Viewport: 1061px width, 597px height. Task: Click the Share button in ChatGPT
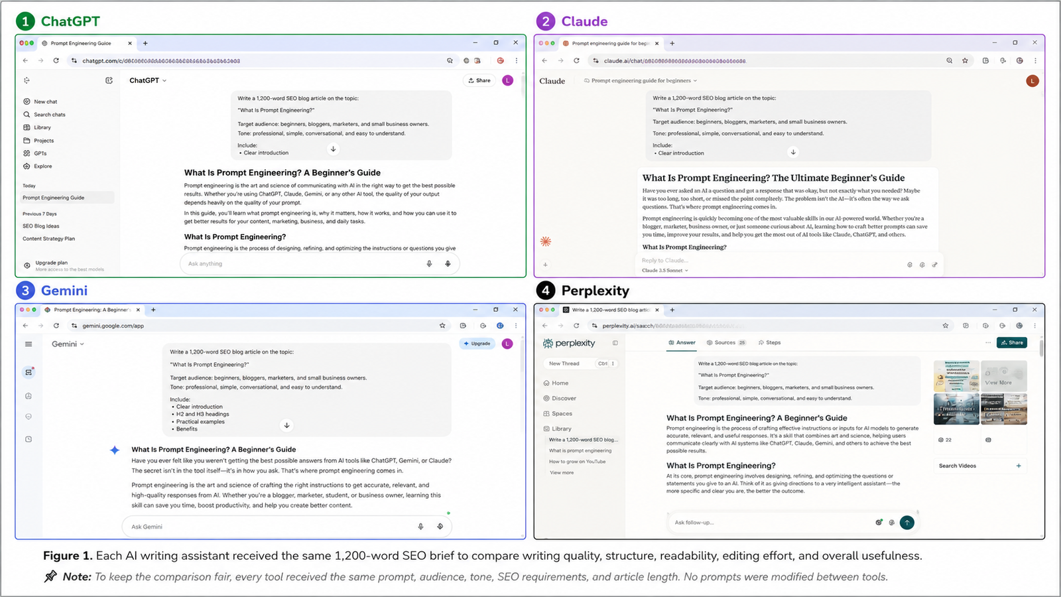(x=479, y=80)
